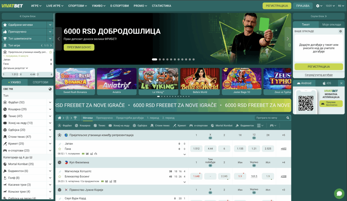347x201 pixels.
Task: Open the СТАТИСТИКА menu item
Action: tap(161, 6)
